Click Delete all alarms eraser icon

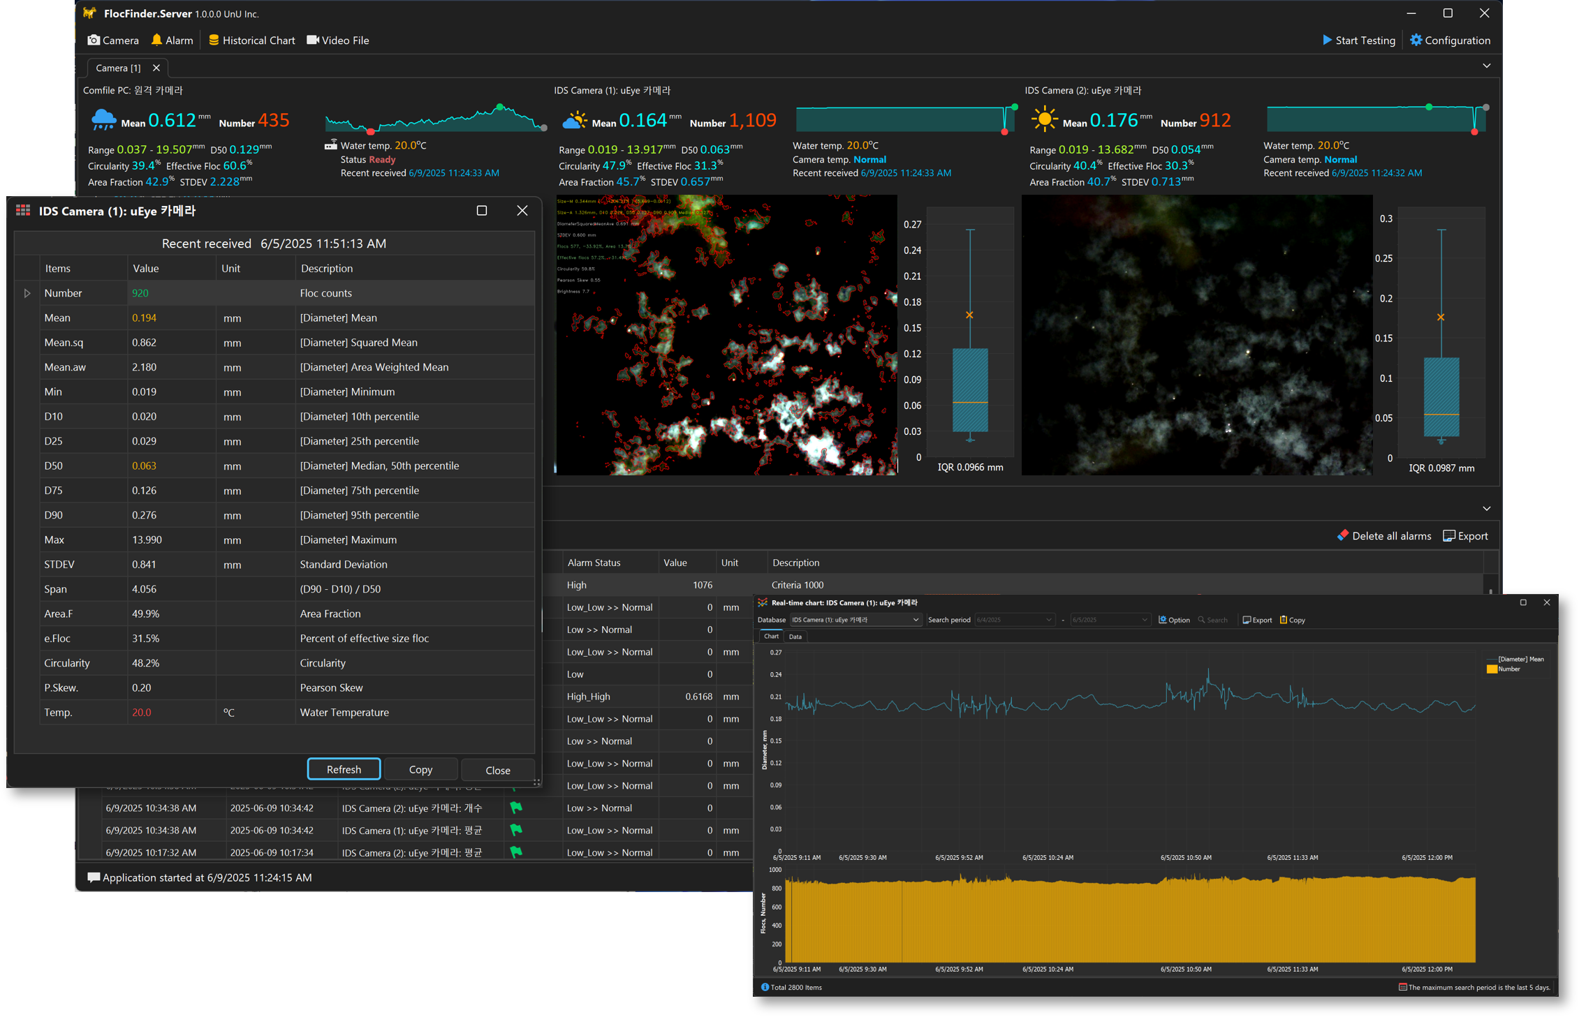1342,535
